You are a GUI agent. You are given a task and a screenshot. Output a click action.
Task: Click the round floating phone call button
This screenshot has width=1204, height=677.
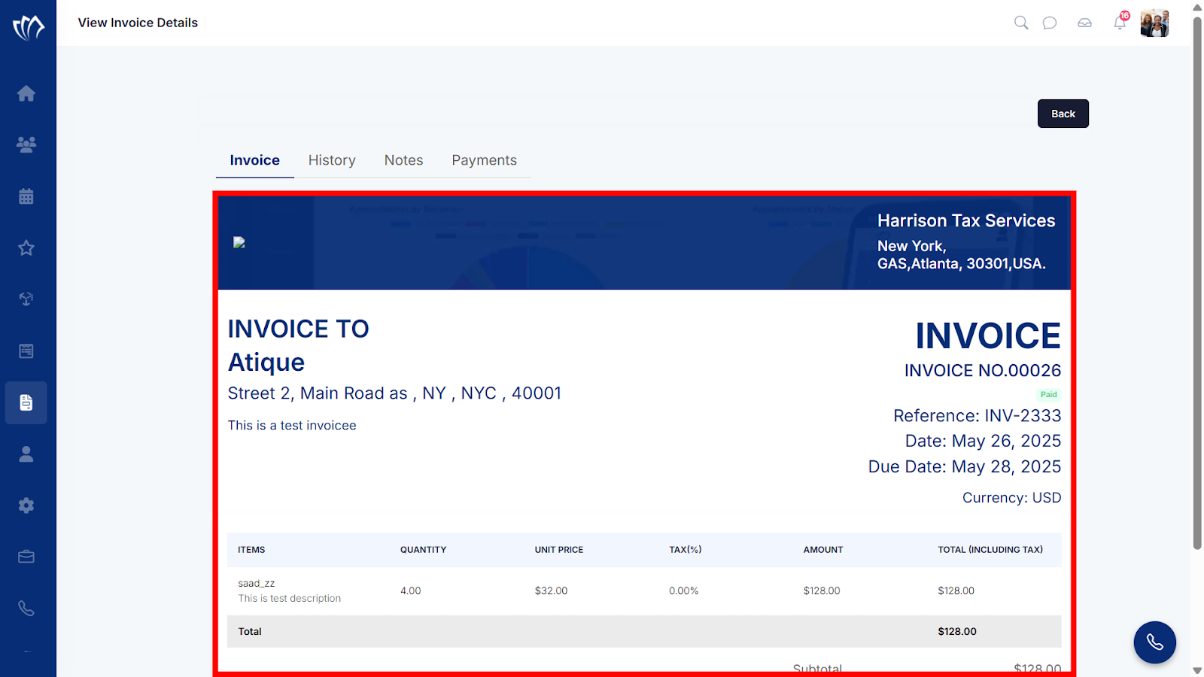coord(1155,642)
